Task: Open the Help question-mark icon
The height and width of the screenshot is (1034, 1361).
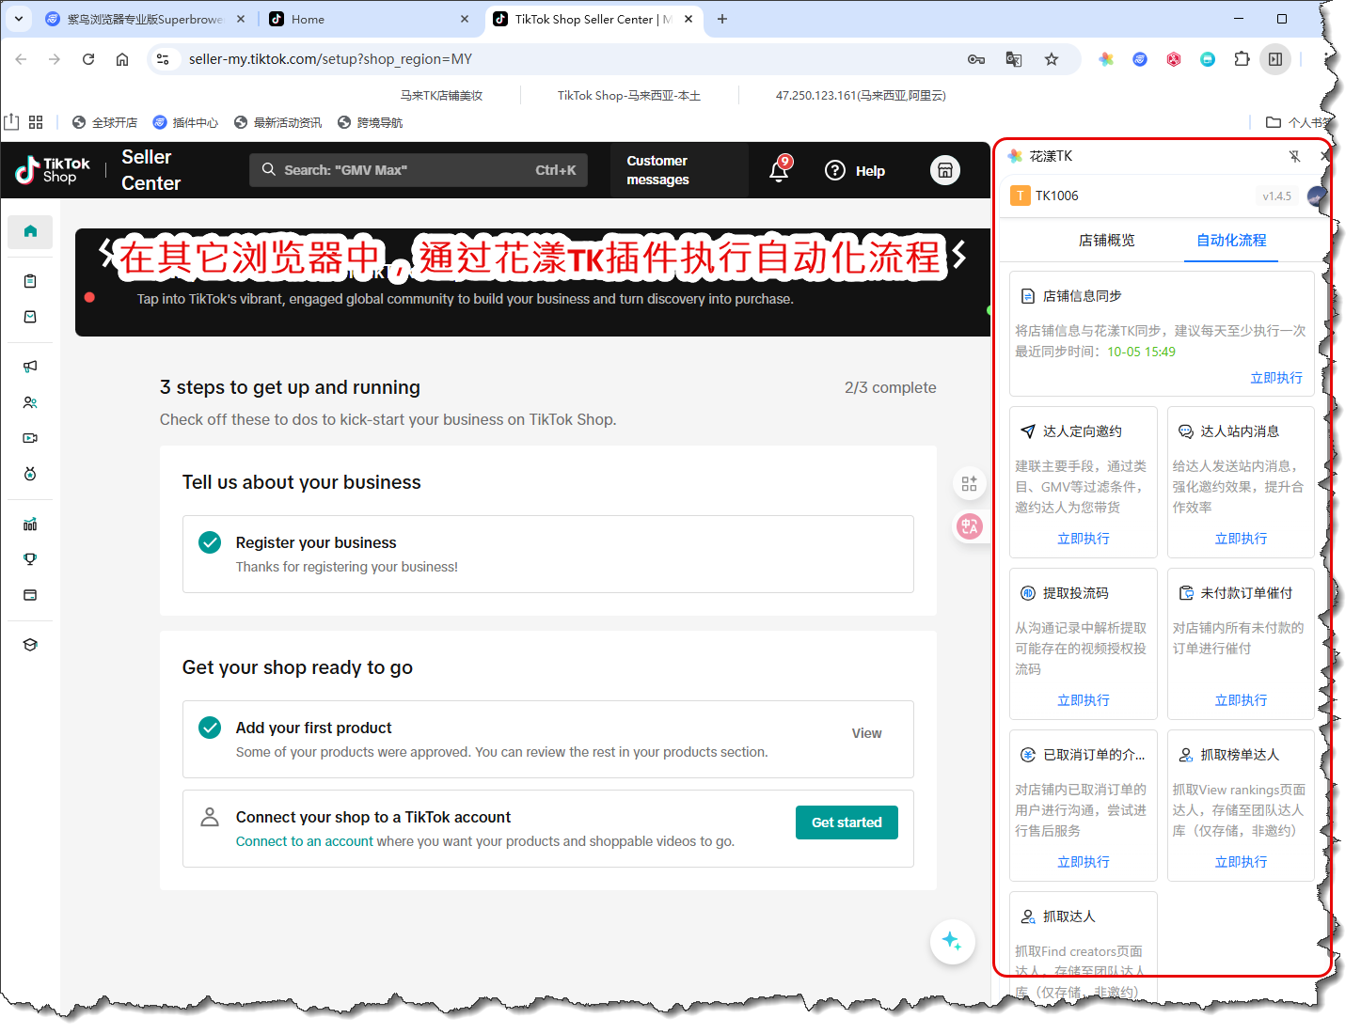Action: click(x=834, y=170)
